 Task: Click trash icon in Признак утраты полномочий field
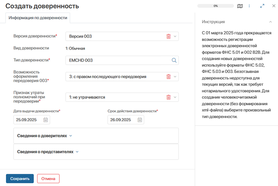pos(168,97)
